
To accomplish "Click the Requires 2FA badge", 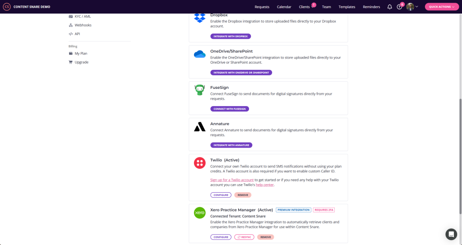I will pyautogui.click(x=324, y=210).
